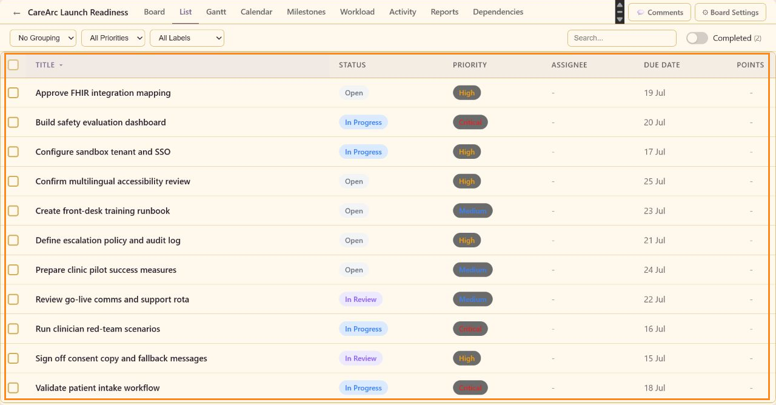The image size is (776, 405).
Task: Click the Medium priority badge for Create front-desk runbook
Action: pyautogui.click(x=473, y=211)
